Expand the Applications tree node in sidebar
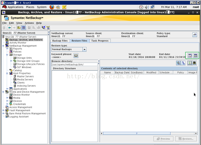The height and width of the screenshot is (145, 201). pos(7,89)
